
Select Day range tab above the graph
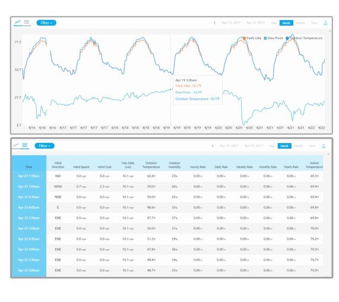click(274, 23)
